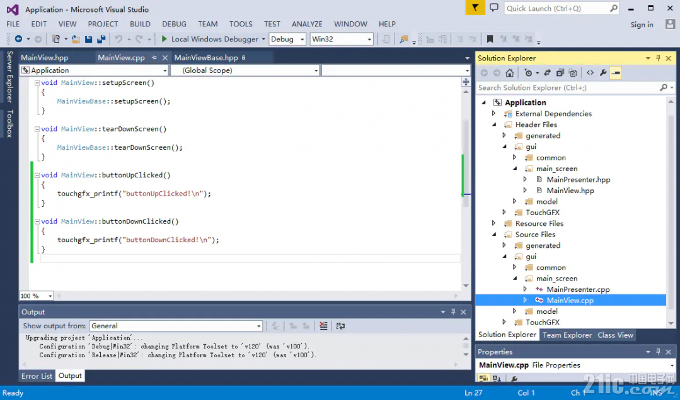The image size is (680, 400).
Task: Toggle the Preview Selected Items icon
Action: click(616, 73)
